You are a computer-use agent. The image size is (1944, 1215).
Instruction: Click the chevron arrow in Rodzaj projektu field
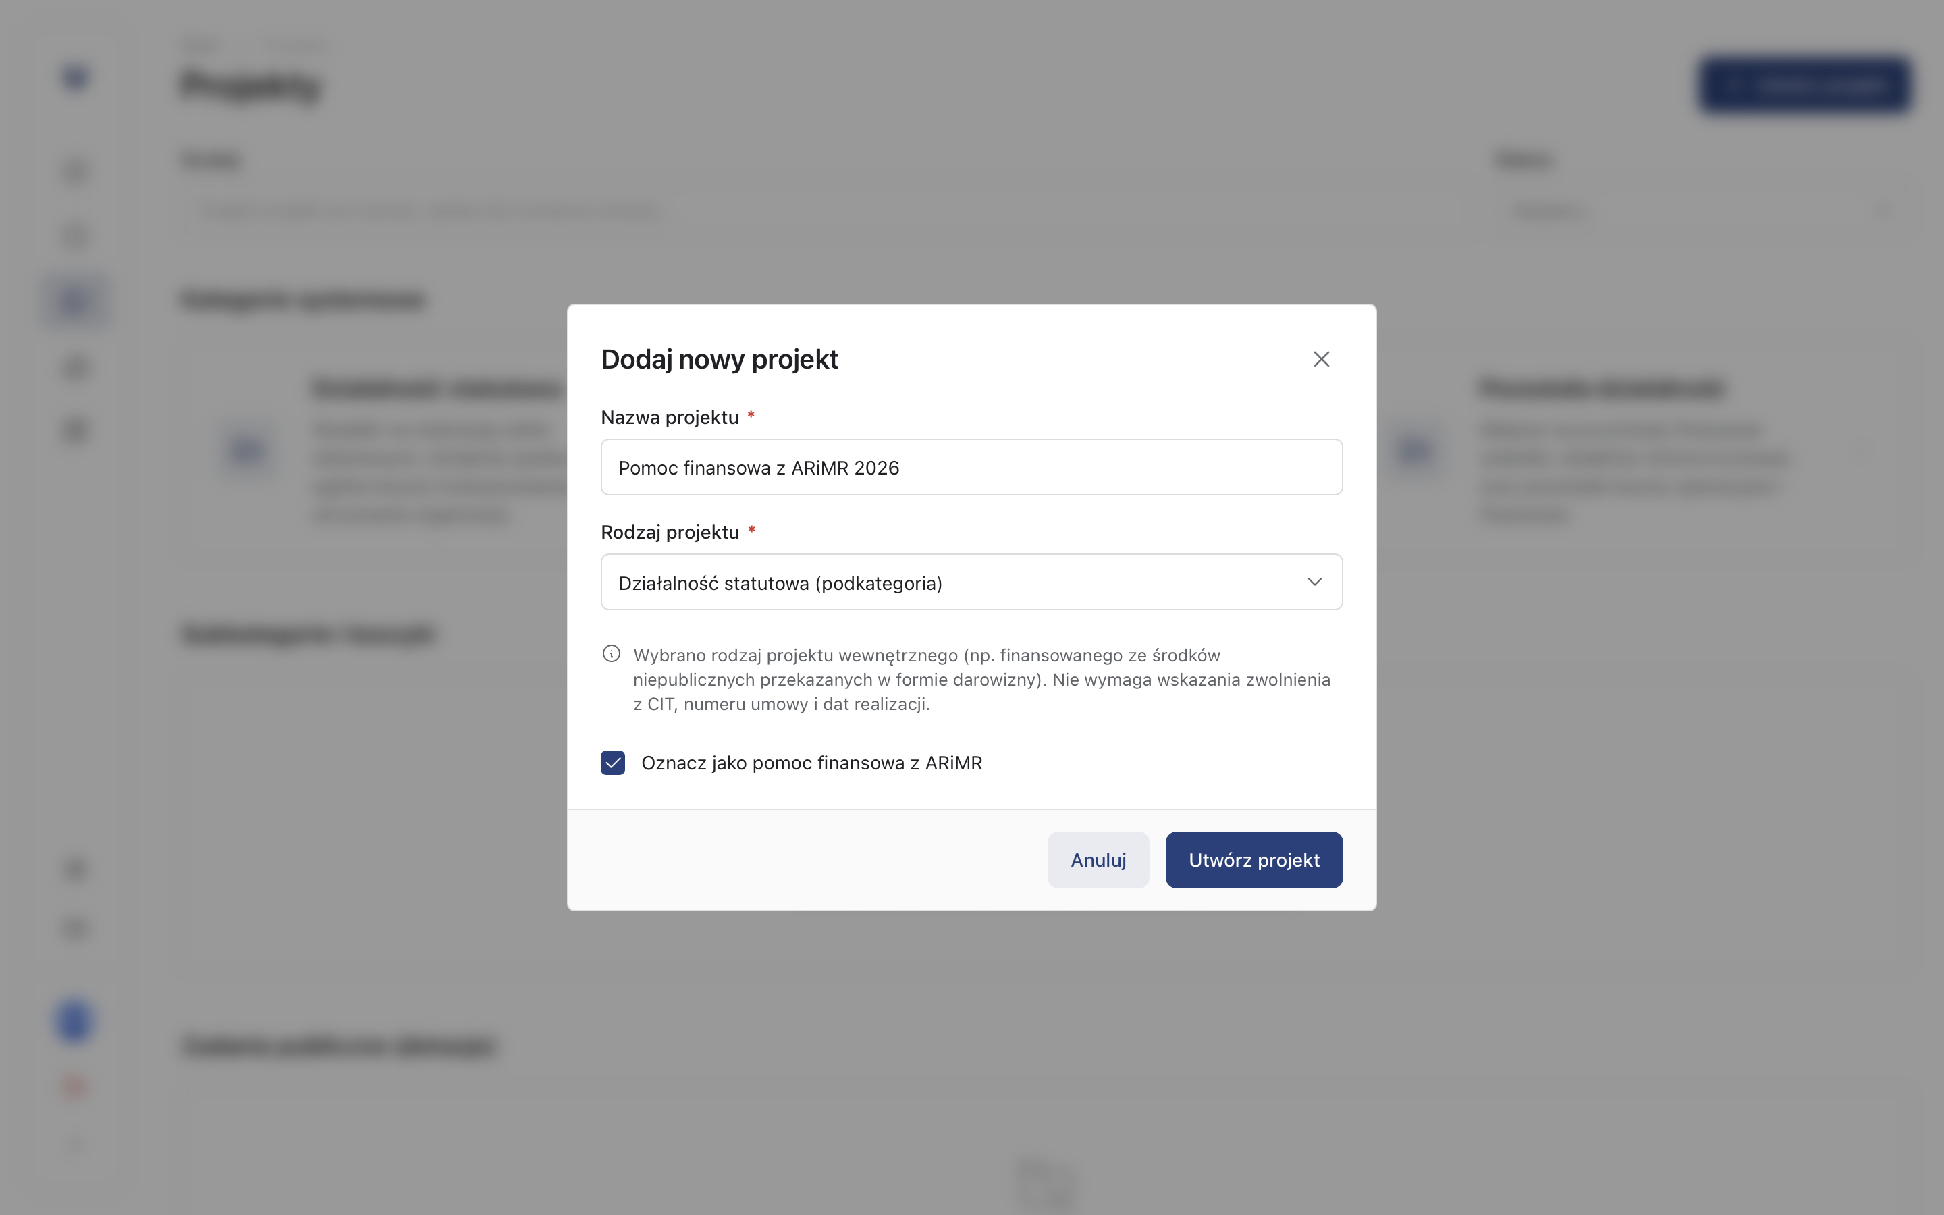coord(1314,582)
